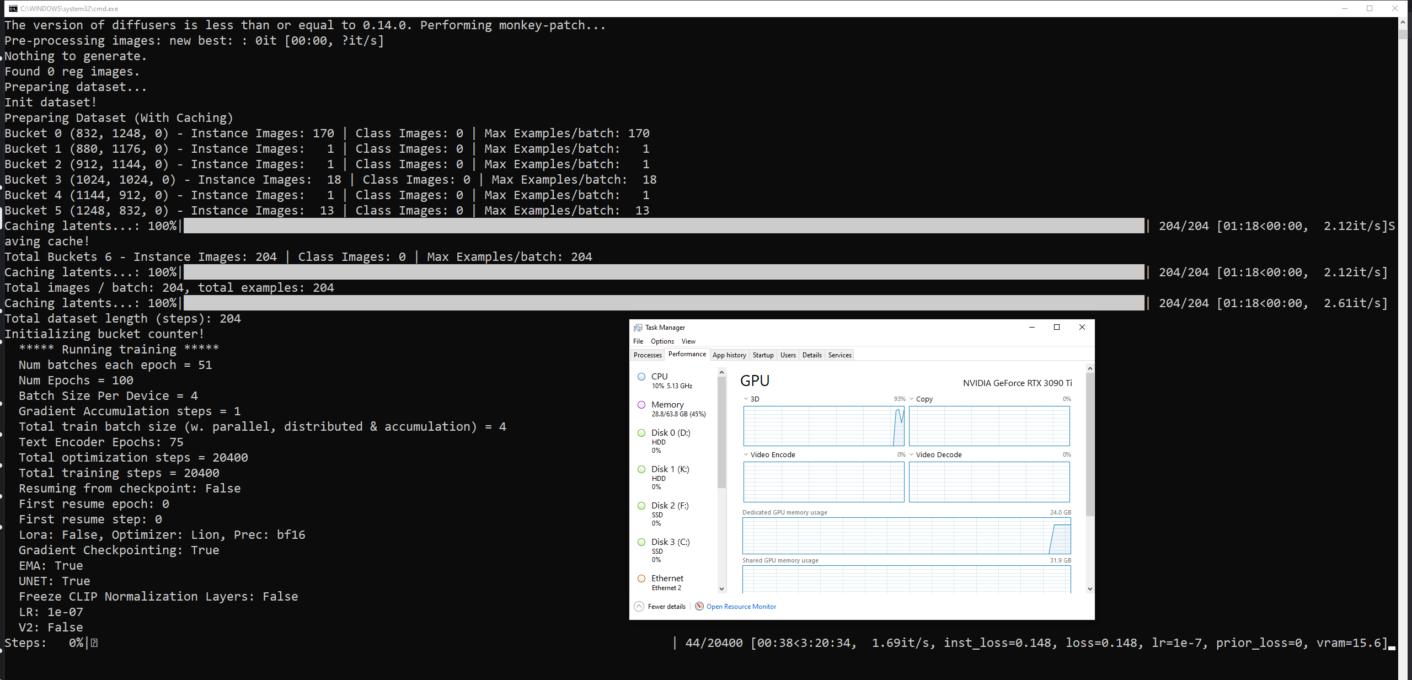The image size is (1412, 680).
Task: Click the Task Manager title bar icon
Action: (638, 328)
